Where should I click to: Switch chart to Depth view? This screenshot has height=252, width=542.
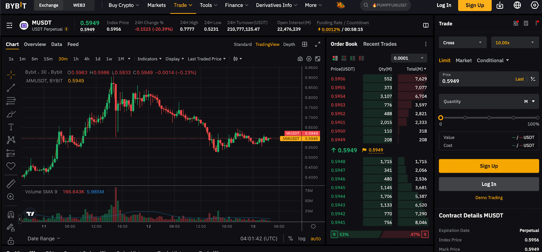point(289,44)
